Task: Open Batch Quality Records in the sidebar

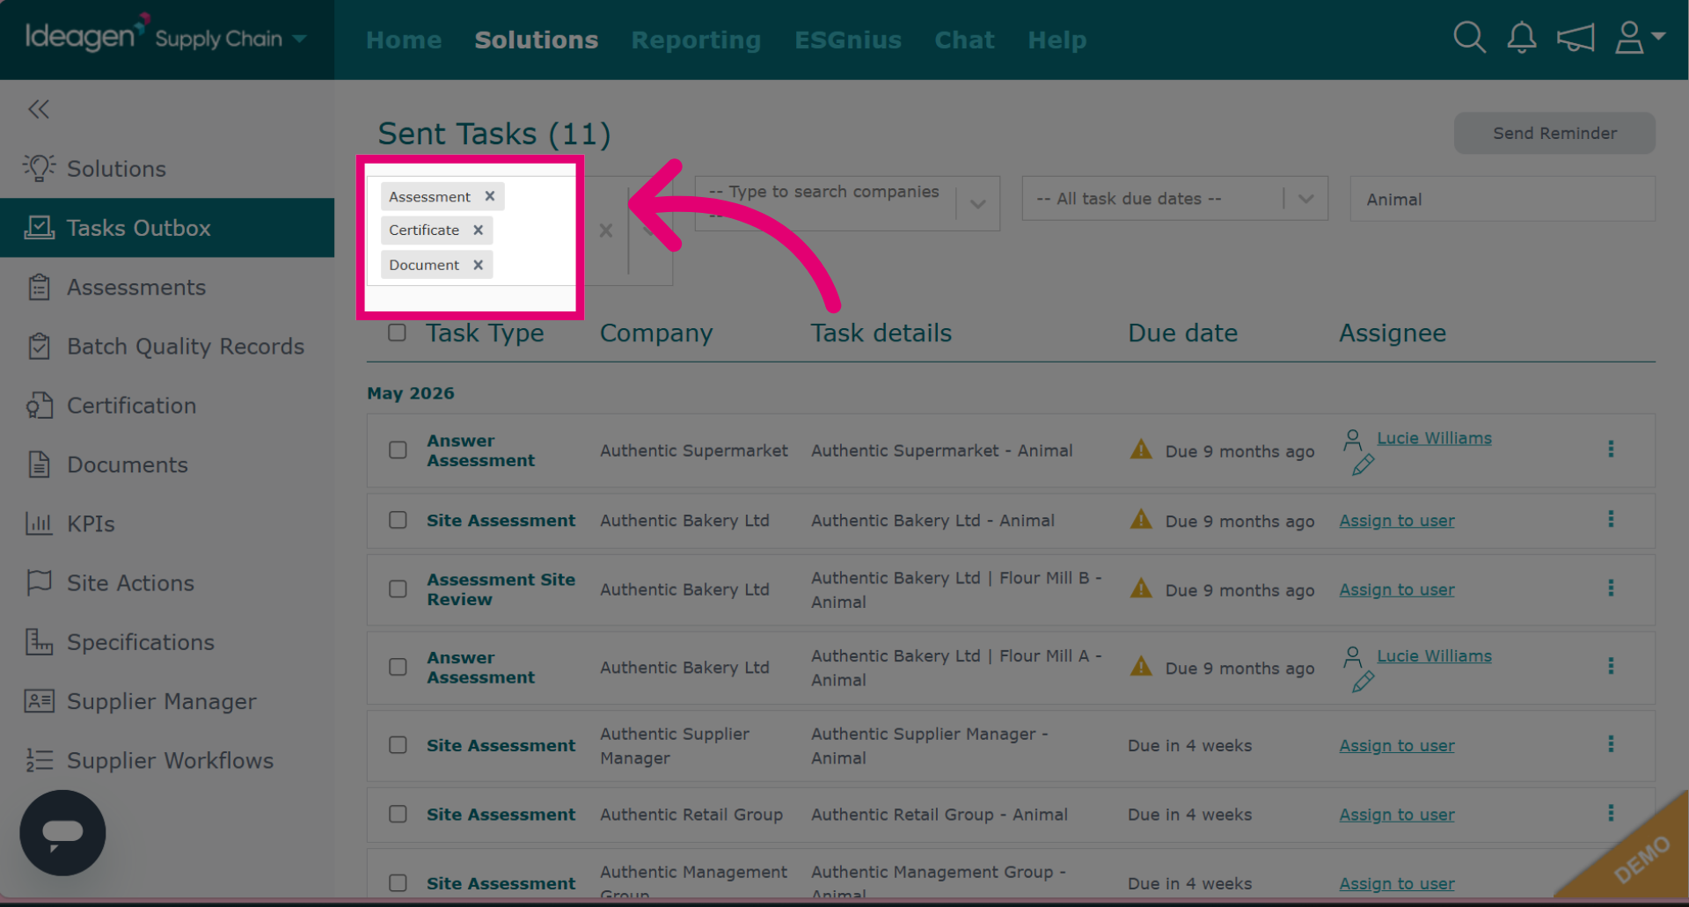Action: click(167, 347)
